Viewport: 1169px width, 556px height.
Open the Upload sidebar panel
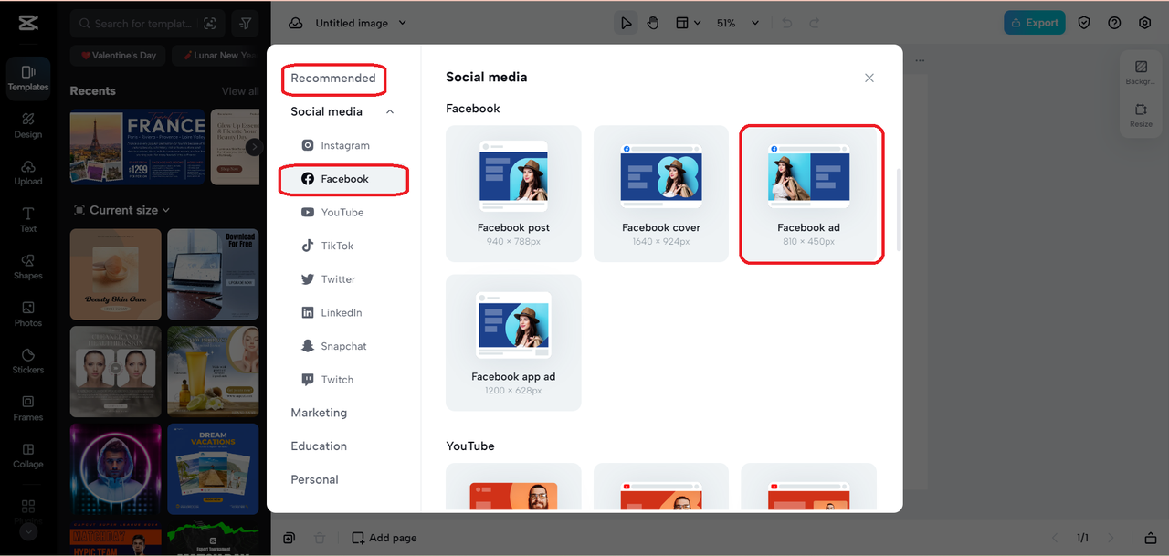click(28, 173)
